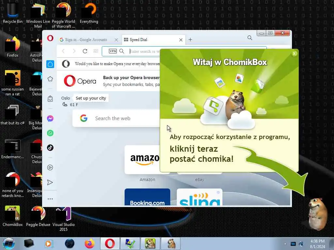Open the send arrow icon in sidebar

click(x=50, y=182)
